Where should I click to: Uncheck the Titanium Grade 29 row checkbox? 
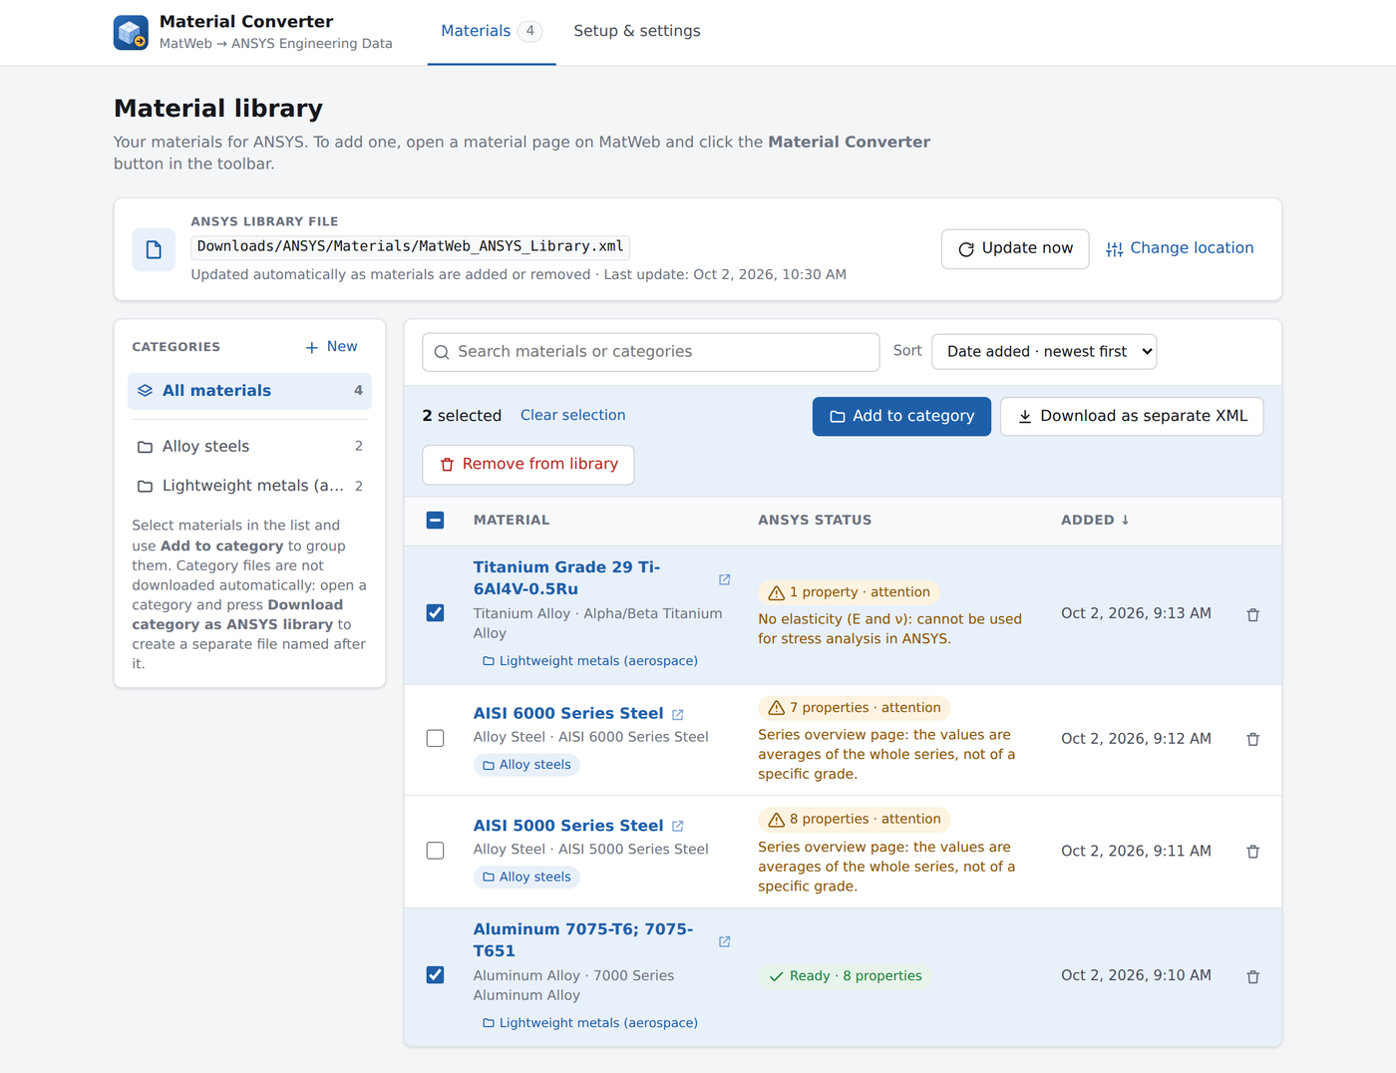435,612
